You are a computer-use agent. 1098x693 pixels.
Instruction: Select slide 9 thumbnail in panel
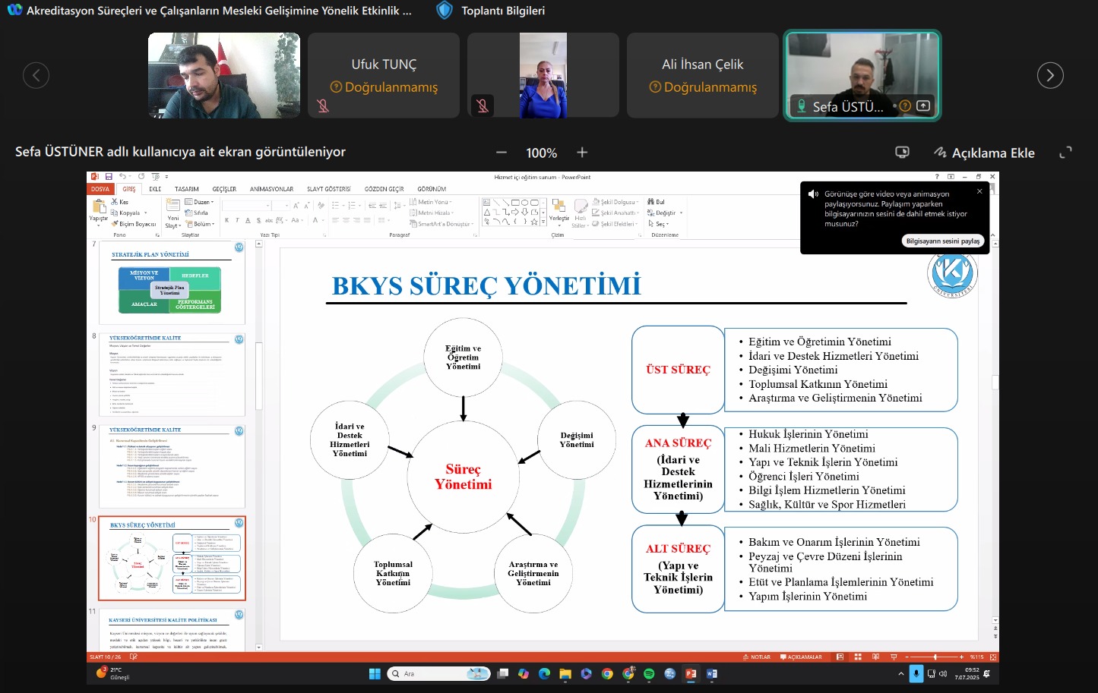pyautogui.click(x=172, y=467)
